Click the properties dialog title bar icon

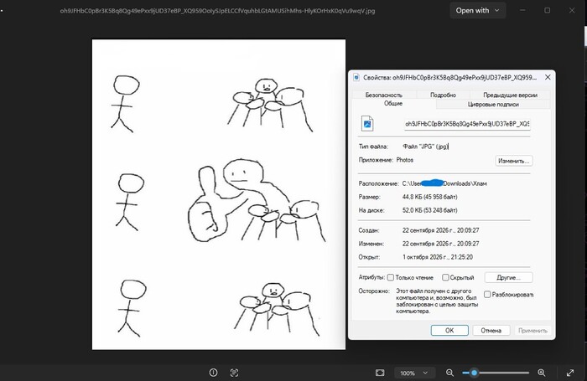tap(356, 77)
